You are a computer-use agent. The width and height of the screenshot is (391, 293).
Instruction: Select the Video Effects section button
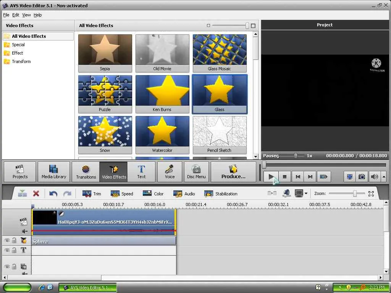[114, 172]
